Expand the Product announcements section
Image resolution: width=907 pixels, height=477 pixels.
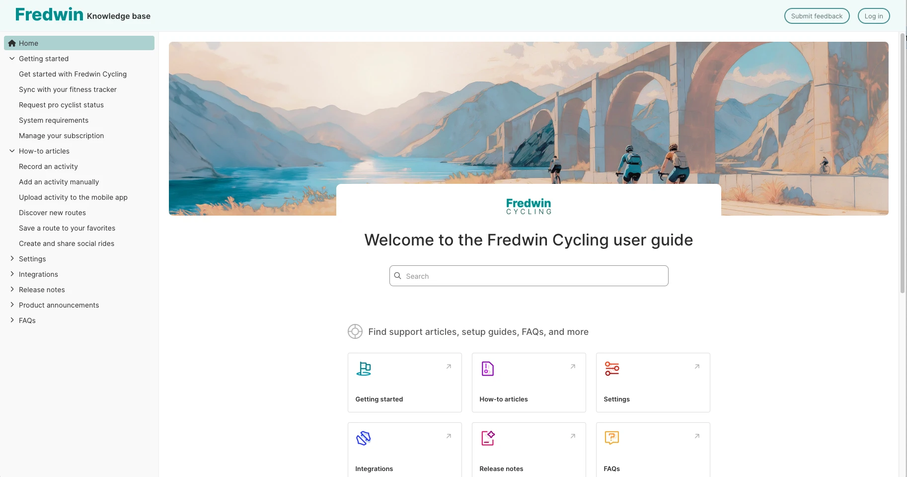pyautogui.click(x=12, y=305)
